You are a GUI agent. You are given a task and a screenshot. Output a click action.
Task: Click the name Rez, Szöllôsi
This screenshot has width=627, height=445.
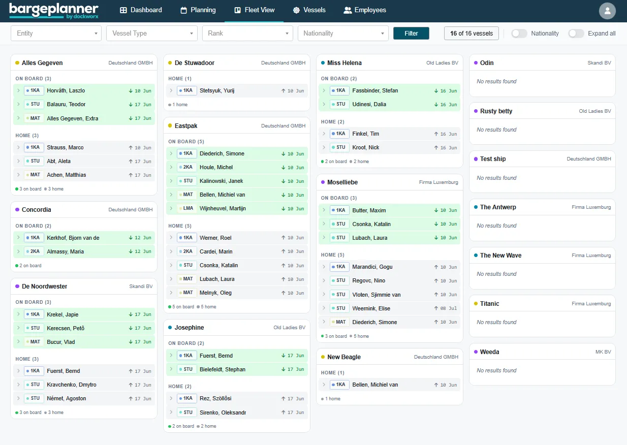215,399
